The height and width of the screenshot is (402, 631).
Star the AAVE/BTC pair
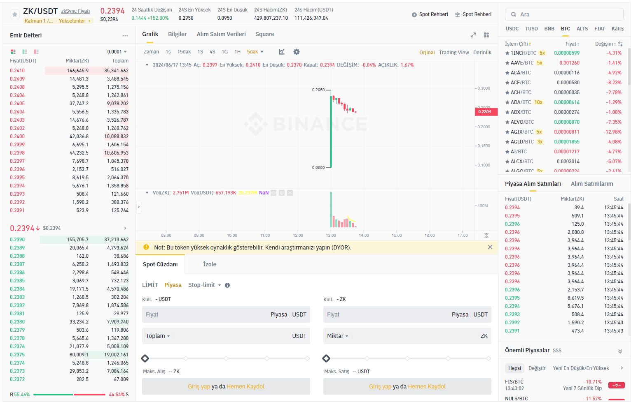click(x=507, y=63)
